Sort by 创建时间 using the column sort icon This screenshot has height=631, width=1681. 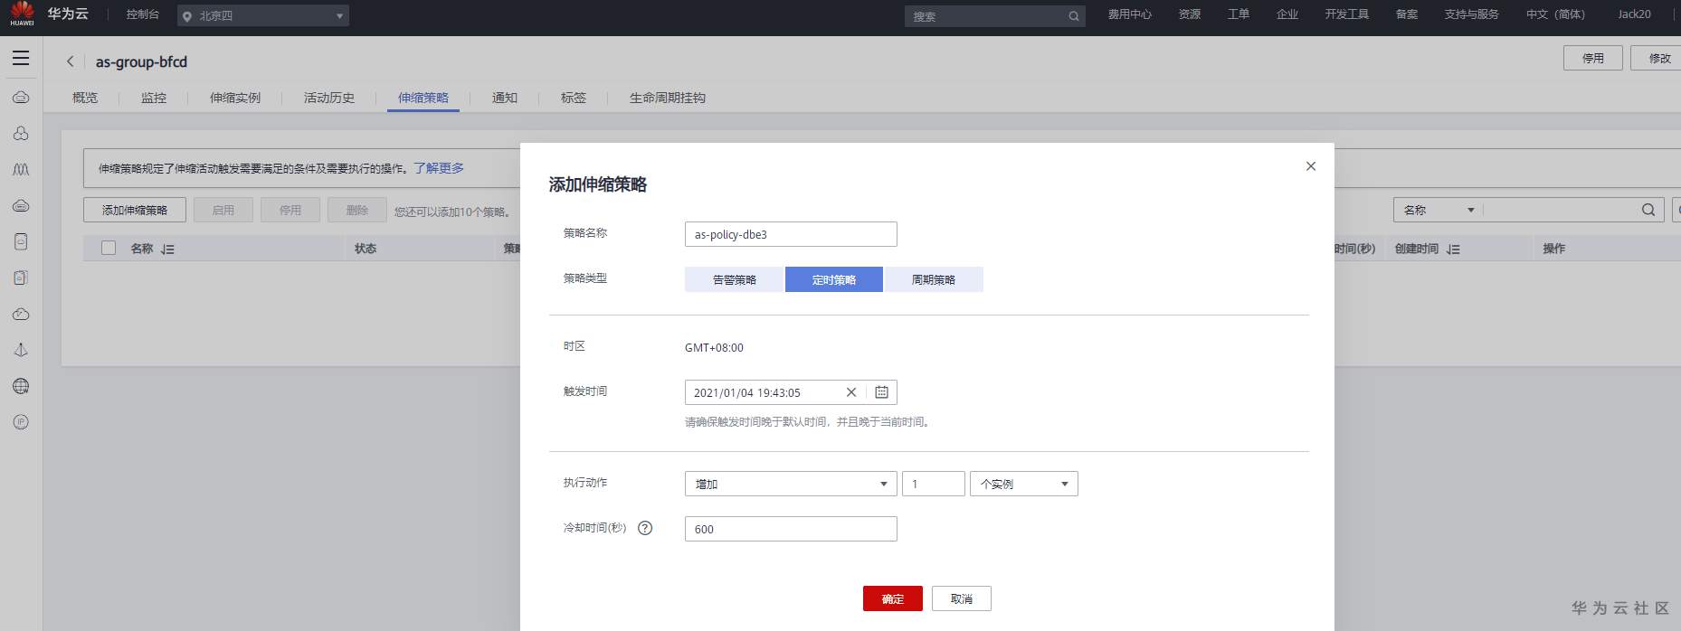tap(1453, 249)
